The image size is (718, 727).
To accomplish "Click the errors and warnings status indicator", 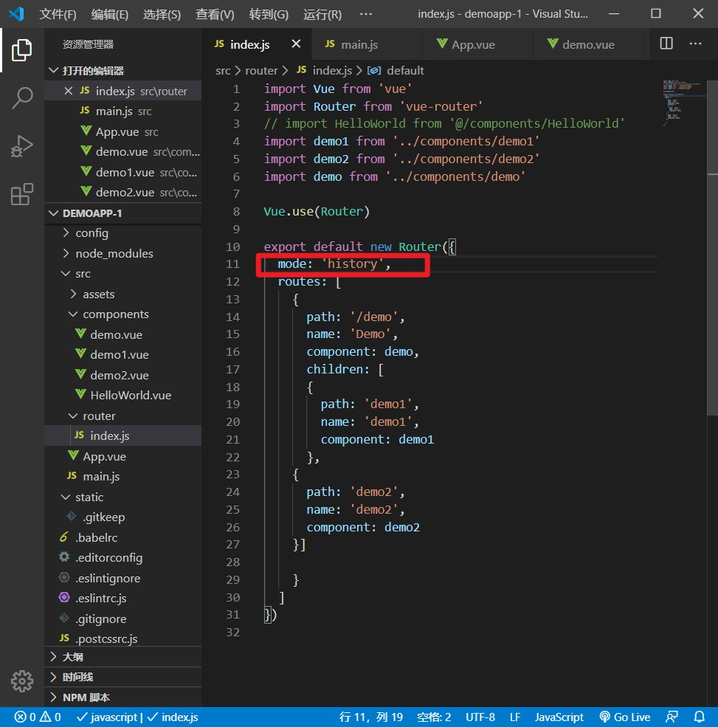I will pyautogui.click(x=38, y=717).
